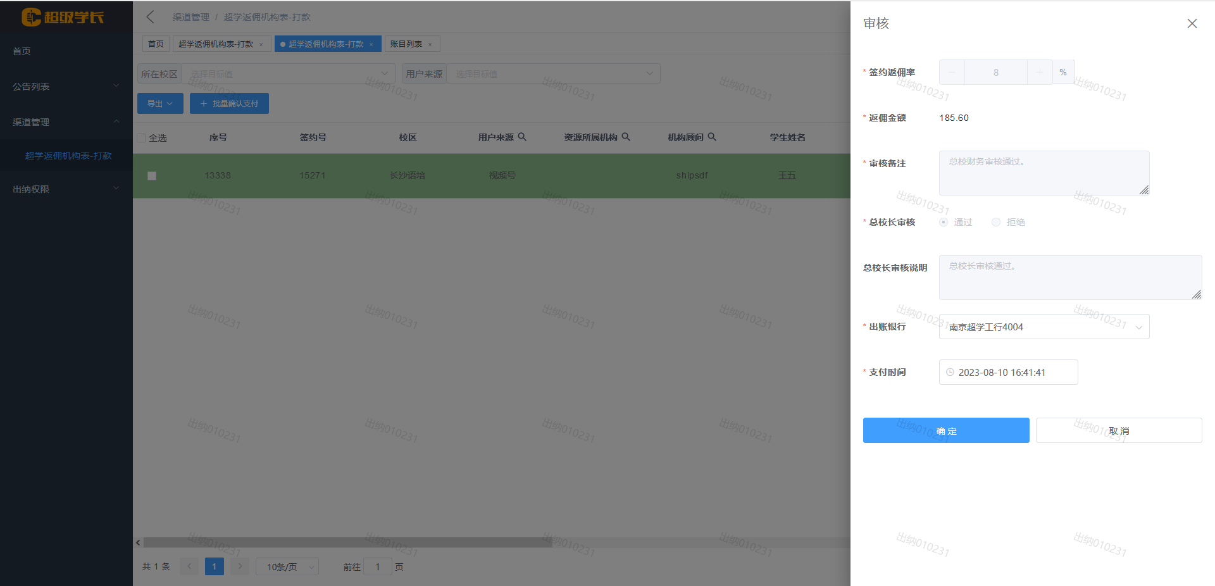
Task: Open the 出账银行 dropdown
Action: tap(1044, 327)
